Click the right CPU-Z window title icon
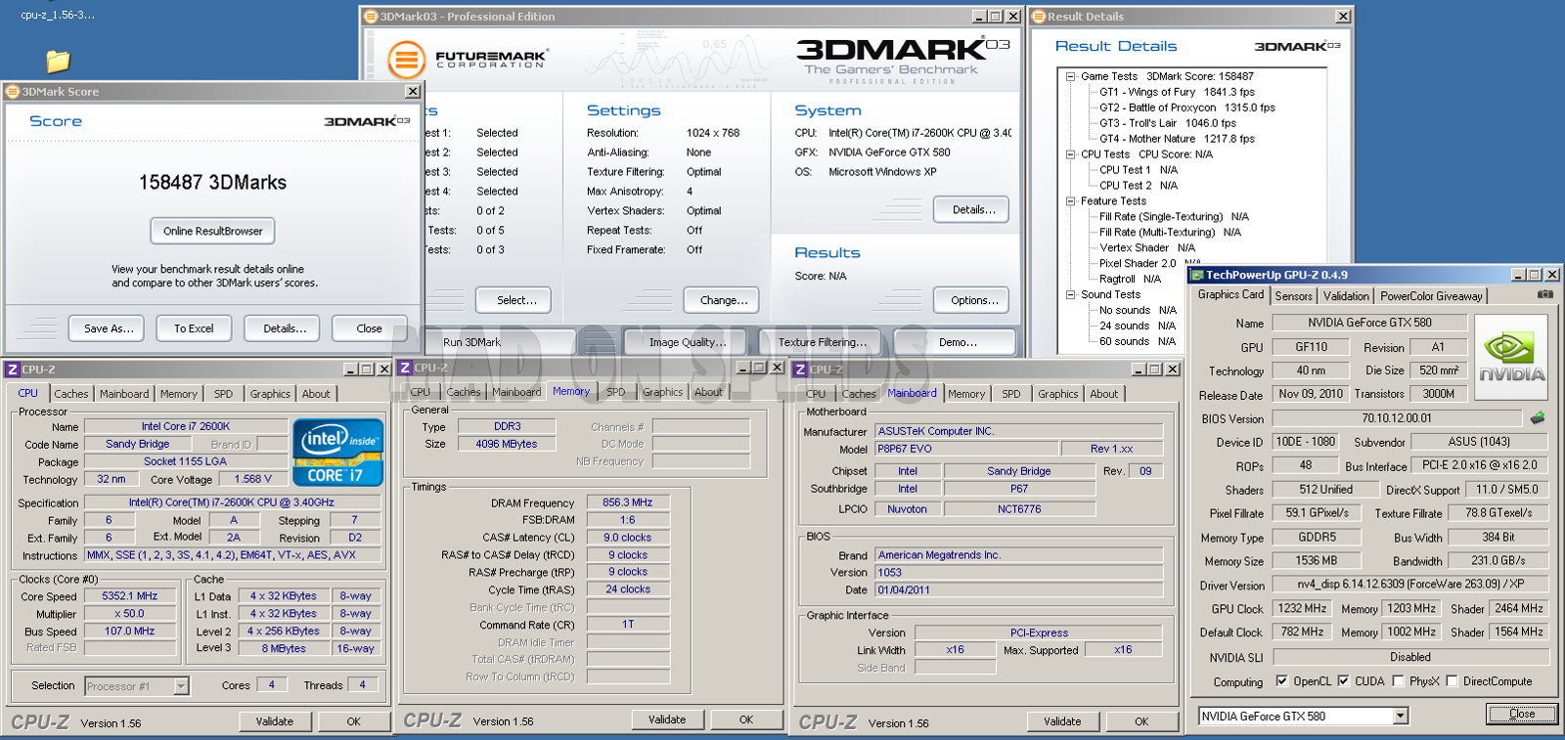The image size is (1565, 740). 800,370
